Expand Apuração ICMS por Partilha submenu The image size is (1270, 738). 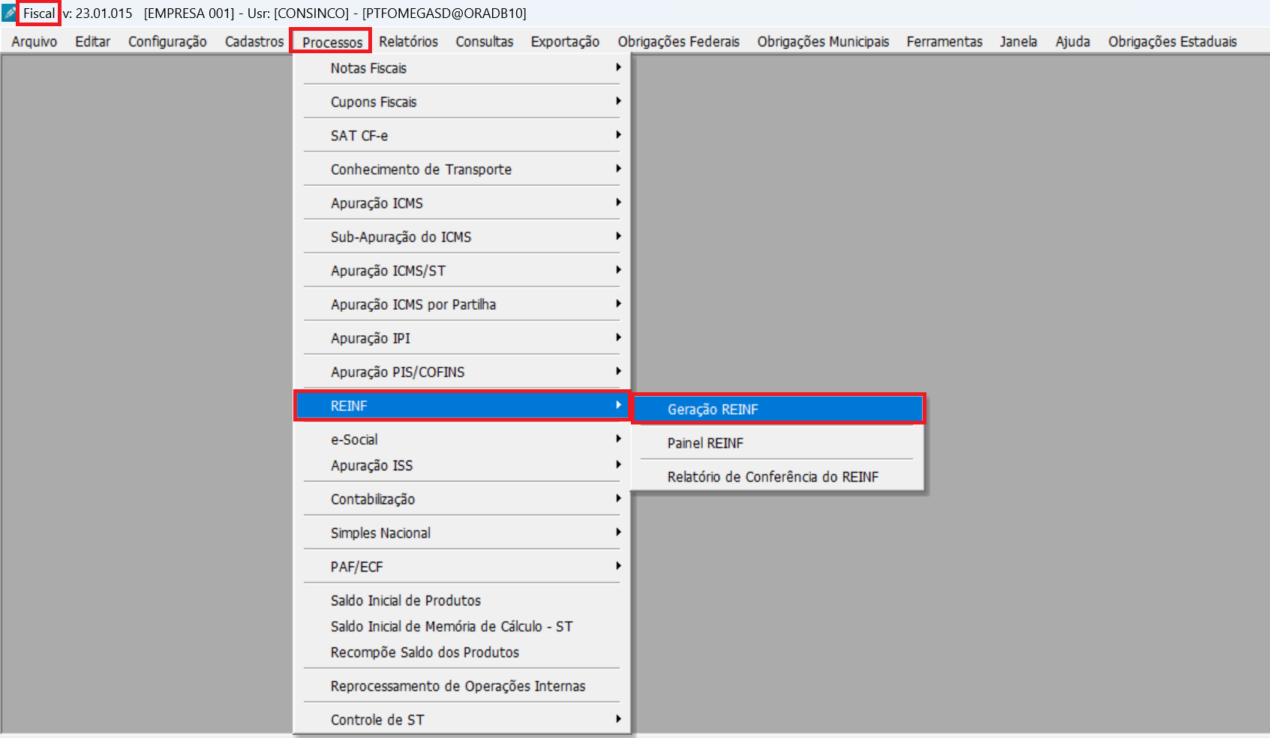(x=462, y=304)
